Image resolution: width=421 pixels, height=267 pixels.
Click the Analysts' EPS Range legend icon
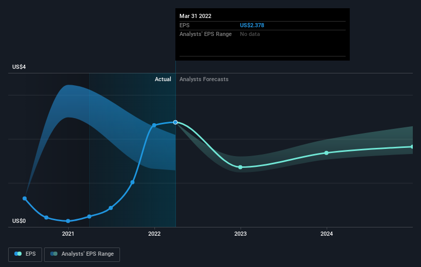[54, 254]
